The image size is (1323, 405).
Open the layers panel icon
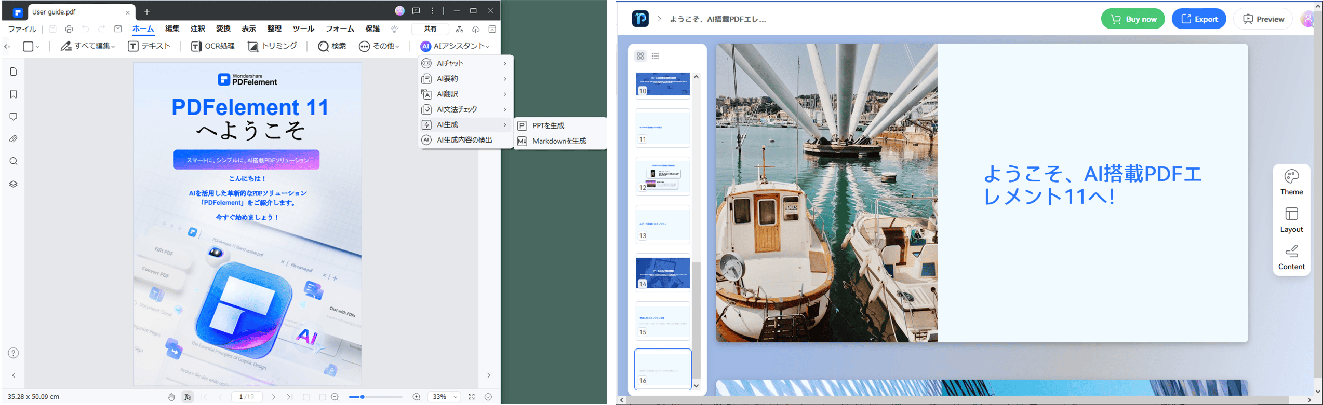(x=14, y=184)
